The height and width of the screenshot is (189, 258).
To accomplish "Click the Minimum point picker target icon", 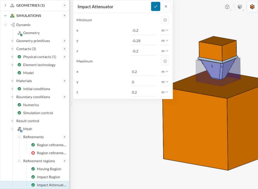I will [x=165, y=20].
